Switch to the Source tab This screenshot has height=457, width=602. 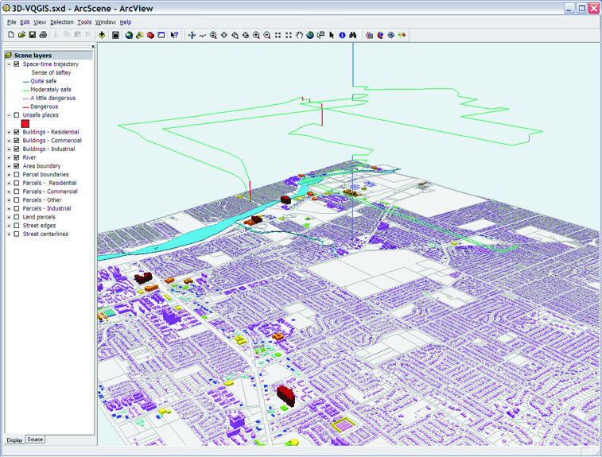(35, 440)
